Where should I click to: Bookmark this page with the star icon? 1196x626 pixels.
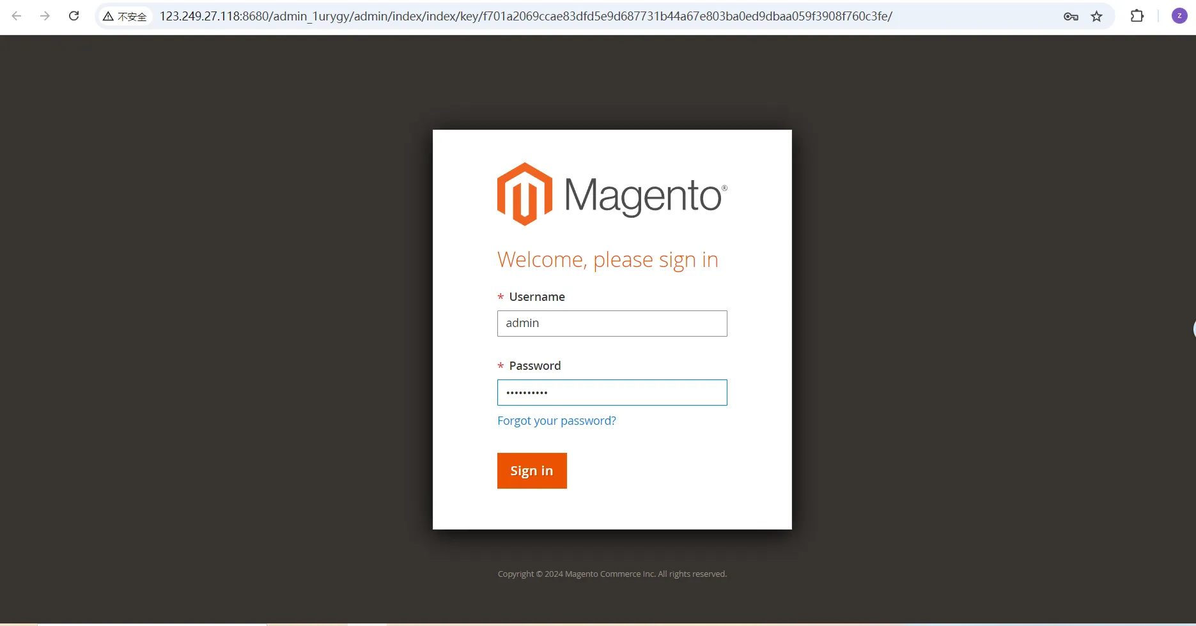[1097, 17]
